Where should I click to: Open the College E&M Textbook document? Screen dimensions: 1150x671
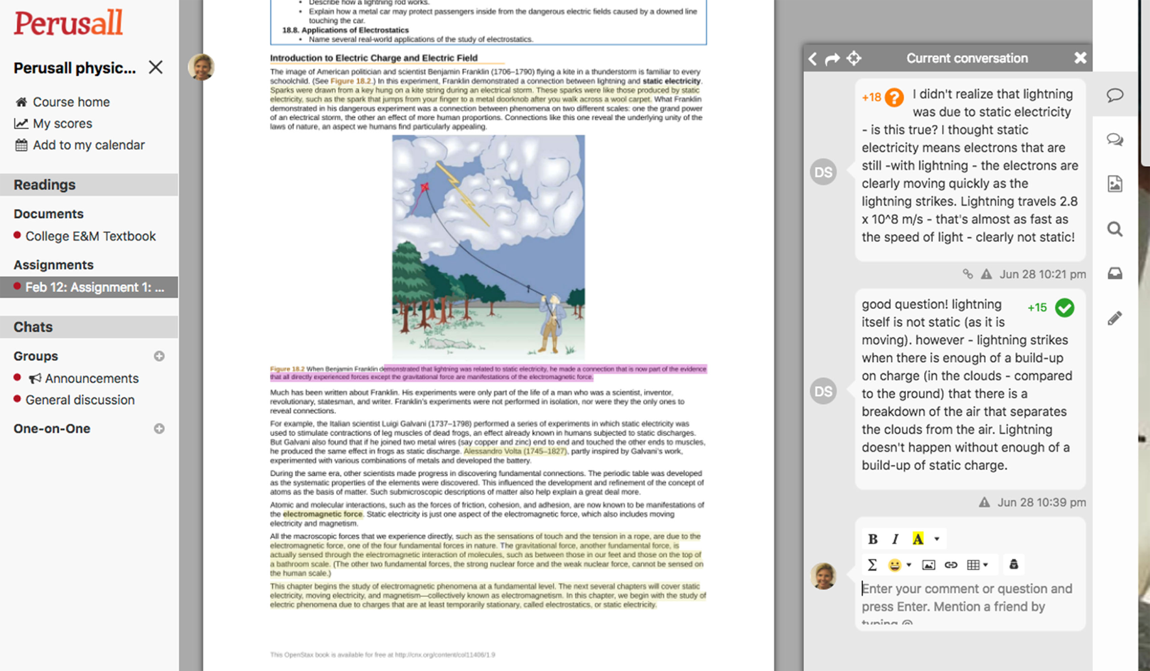(x=90, y=236)
